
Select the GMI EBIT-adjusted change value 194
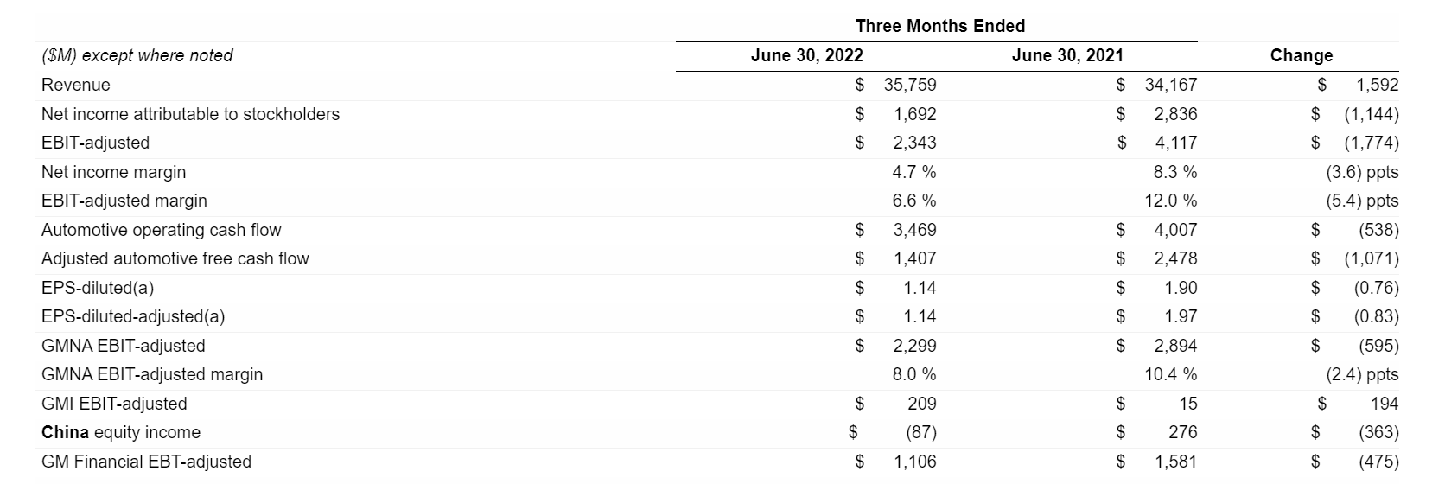(x=1384, y=404)
